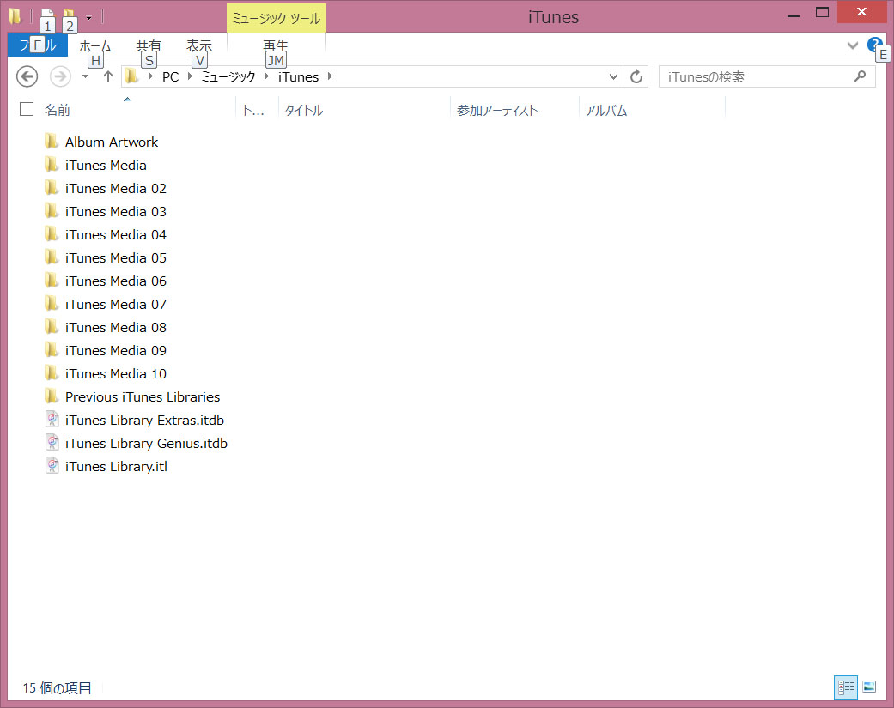Expand the ribbon chevron

[853, 45]
